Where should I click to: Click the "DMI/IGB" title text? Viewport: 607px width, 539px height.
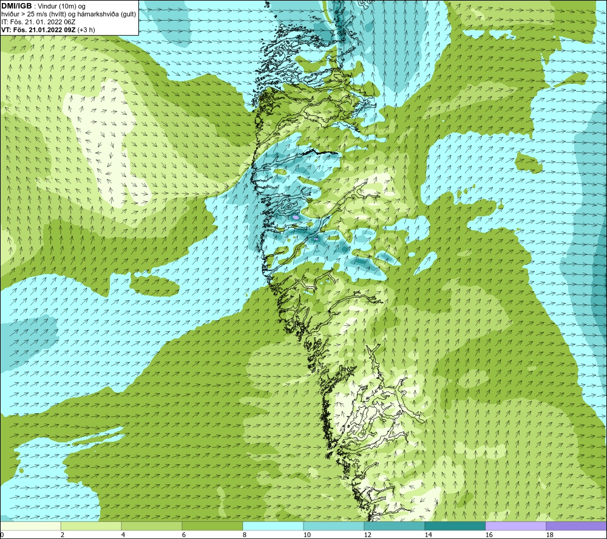[16, 6]
